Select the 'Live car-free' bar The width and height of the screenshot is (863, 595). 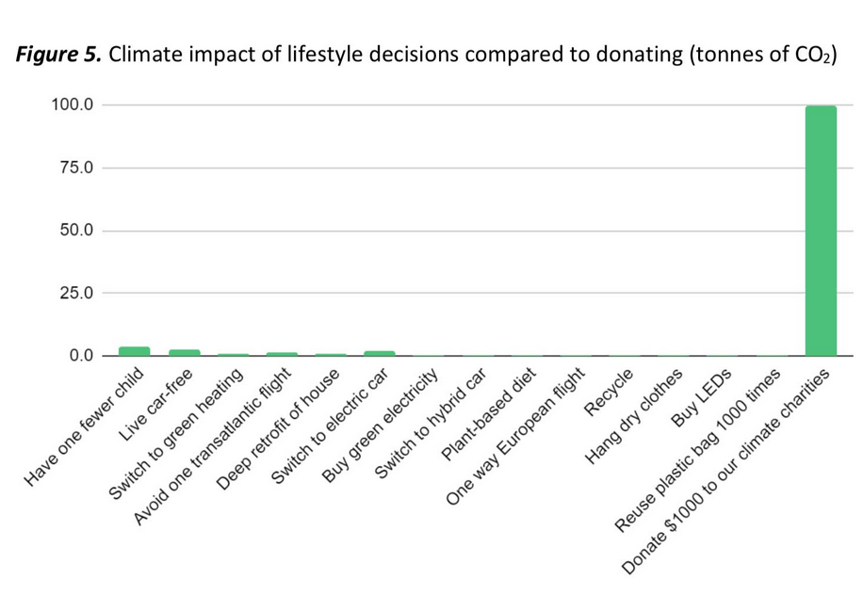click(x=184, y=352)
